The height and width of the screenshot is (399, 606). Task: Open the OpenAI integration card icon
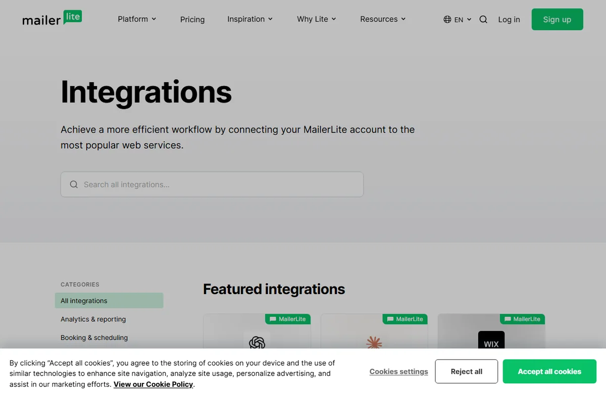(257, 343)
